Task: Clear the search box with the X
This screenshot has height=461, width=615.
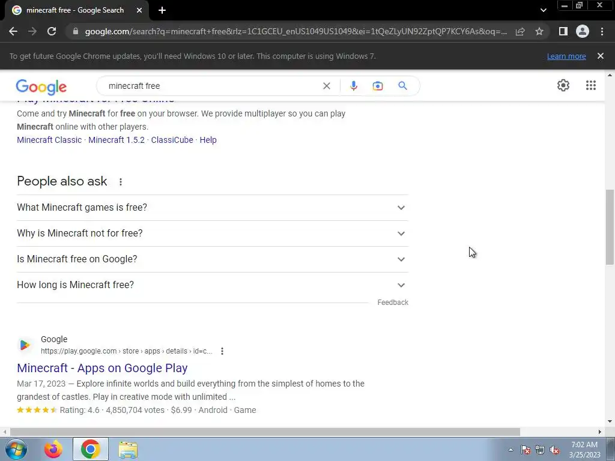Action: pos(326,86)
